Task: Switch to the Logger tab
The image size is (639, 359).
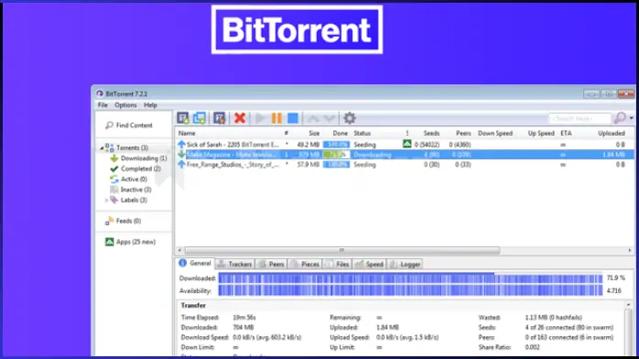Action: click(x=405, y=265)
